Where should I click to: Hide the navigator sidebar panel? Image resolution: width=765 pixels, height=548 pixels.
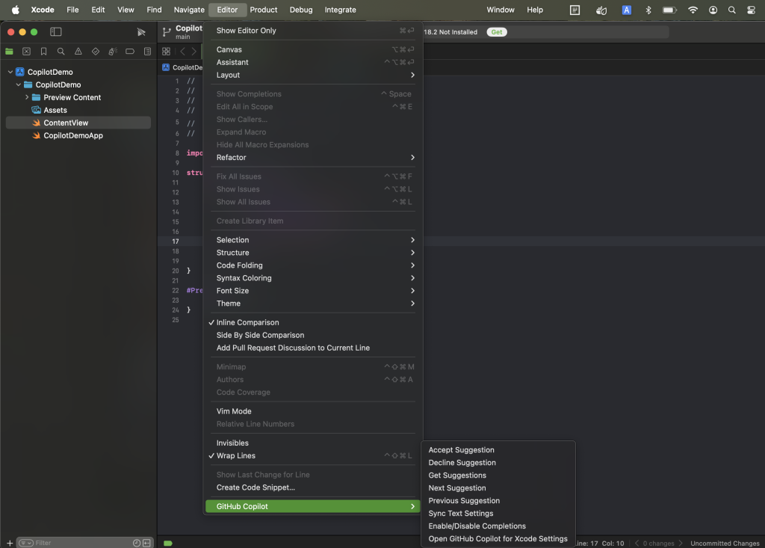[x=55, y=32]
